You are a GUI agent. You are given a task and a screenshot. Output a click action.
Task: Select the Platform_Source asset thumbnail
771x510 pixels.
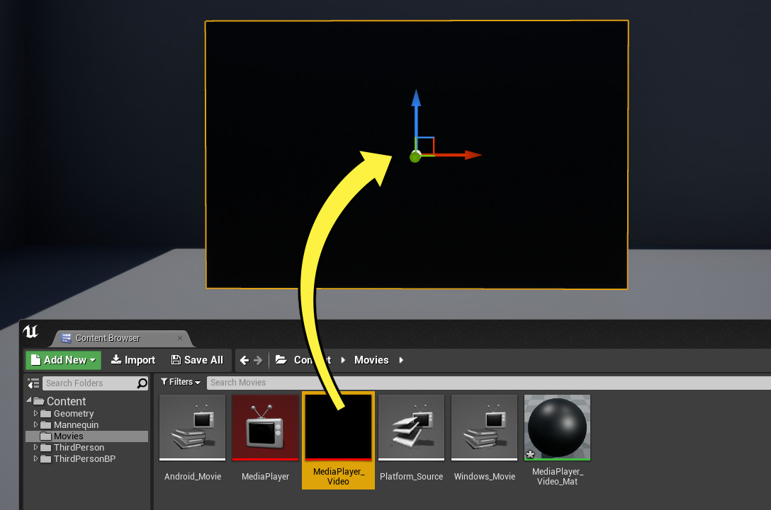click(411, 427)
